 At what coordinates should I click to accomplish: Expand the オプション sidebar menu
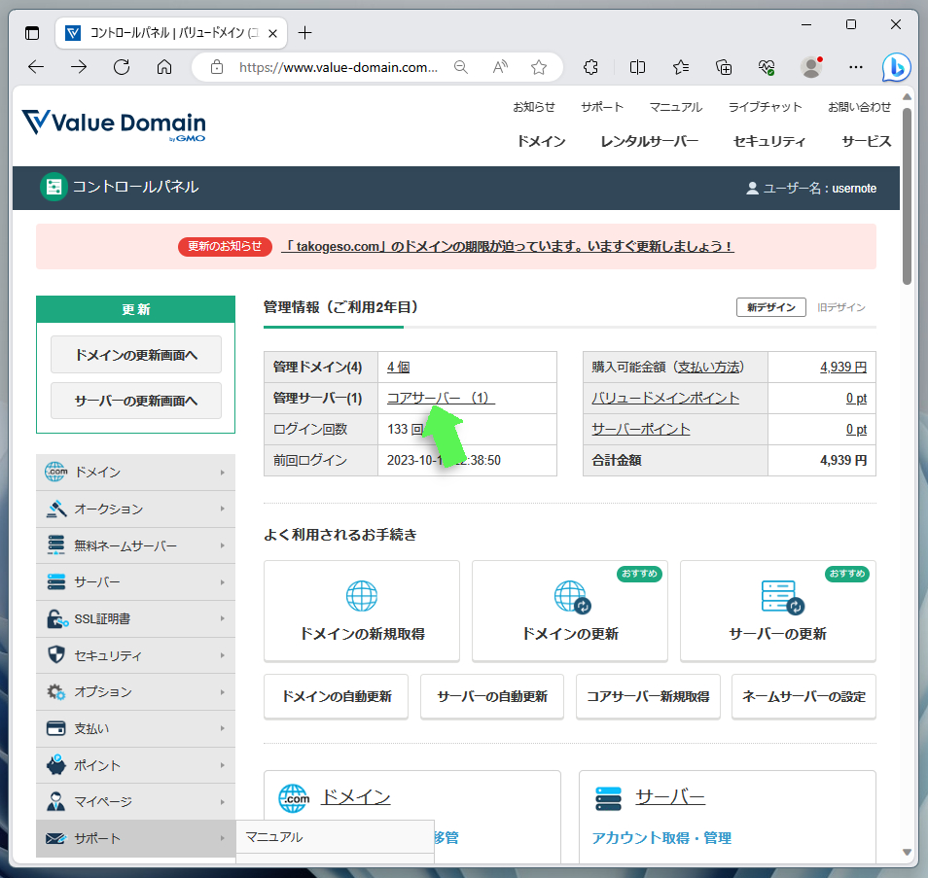pyautogui.click(x=135, y=691)
